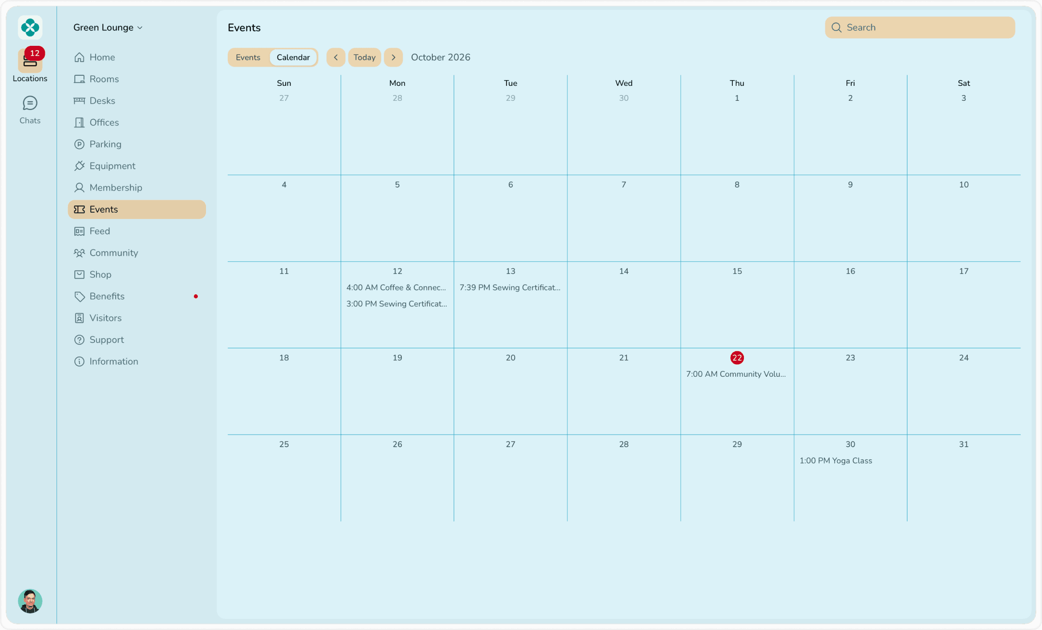Click the Events ticket icon
Image resolution: width=1042 pixels, height=630 pixels.
point(79,209)
